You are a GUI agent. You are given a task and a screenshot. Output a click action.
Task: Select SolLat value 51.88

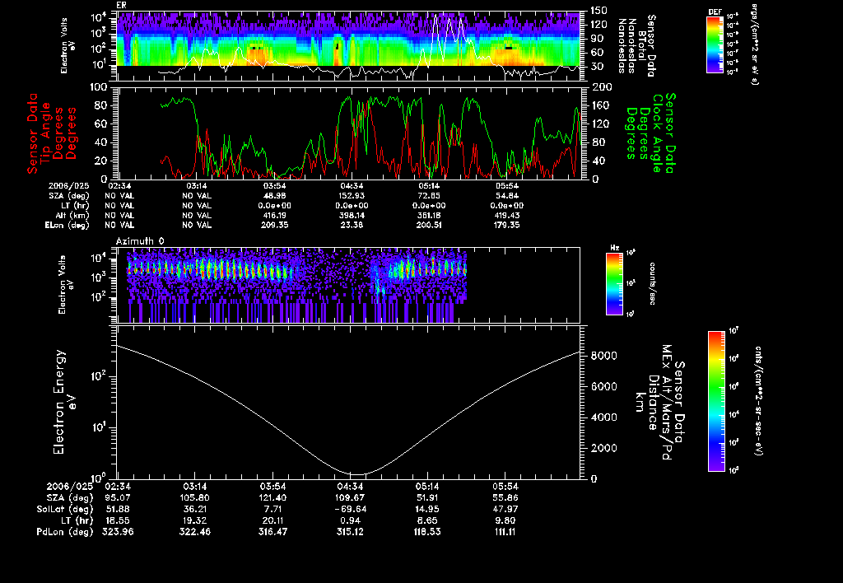tap(118, 509)
